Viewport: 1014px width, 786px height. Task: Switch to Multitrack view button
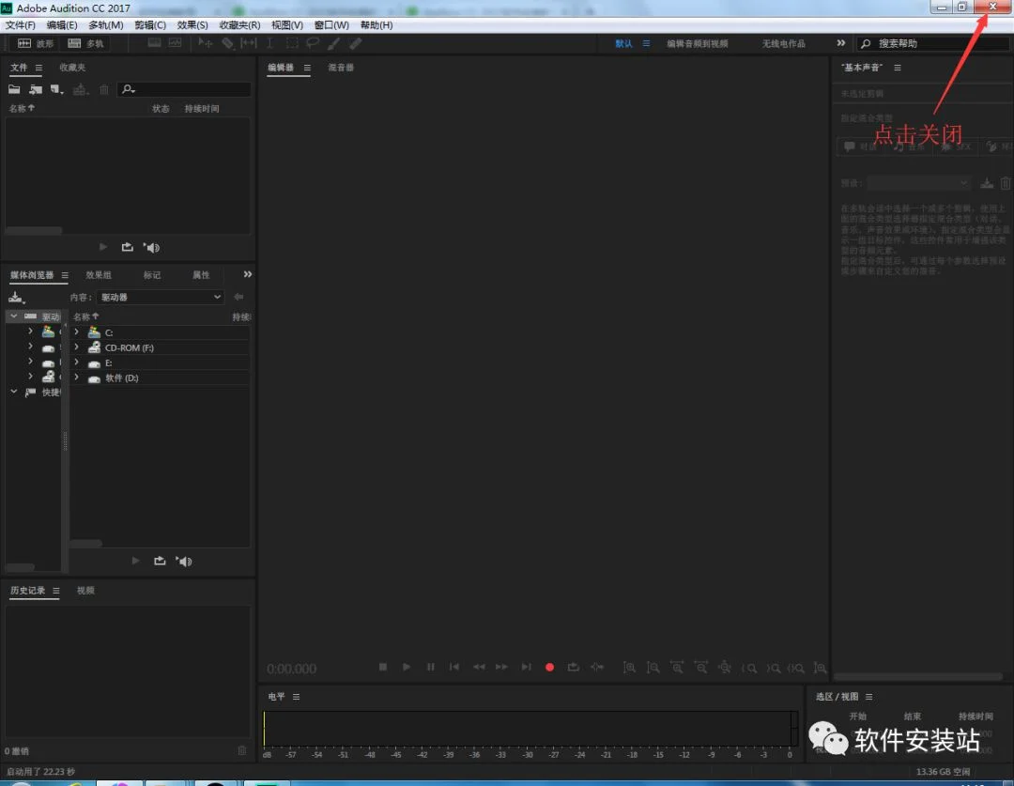pos(86,43)
